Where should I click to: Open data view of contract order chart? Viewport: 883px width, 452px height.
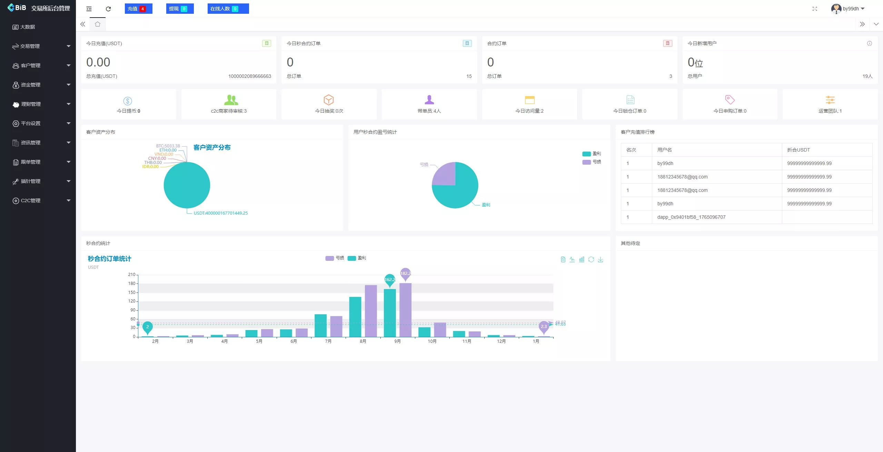(563, 259)
